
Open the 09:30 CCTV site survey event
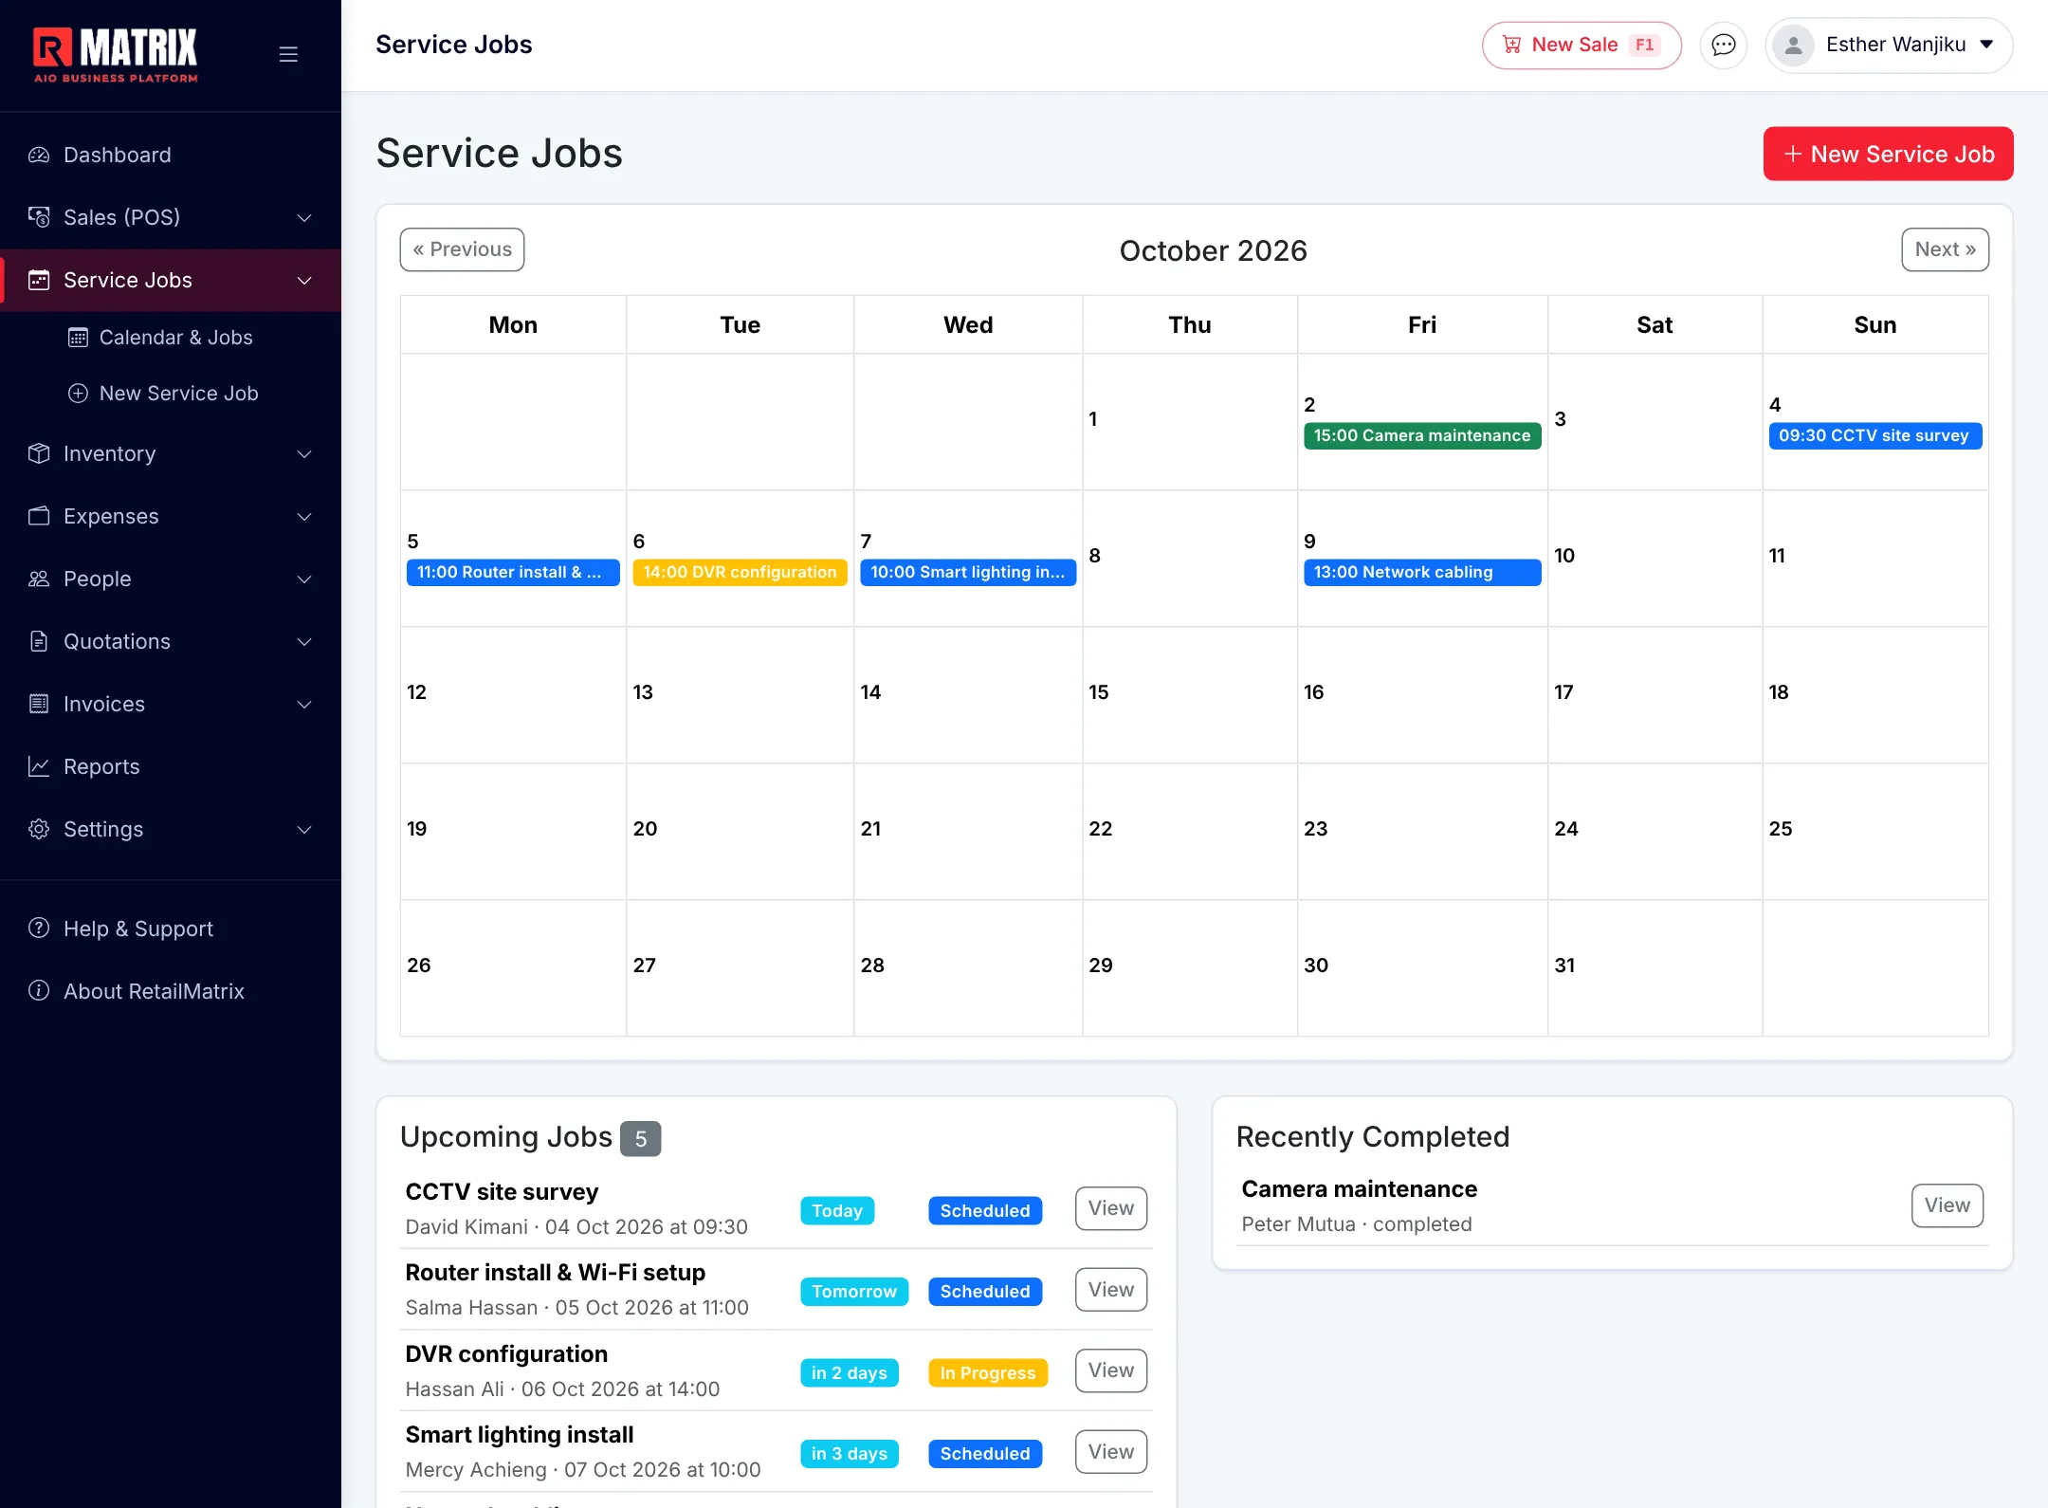pyautogui.click(x=1874, y=435)
